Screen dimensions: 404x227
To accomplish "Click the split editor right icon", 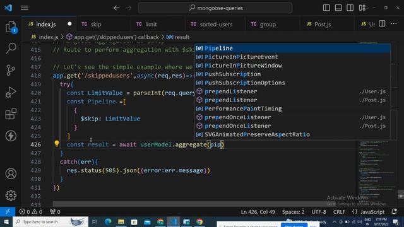I will point(382,24).
